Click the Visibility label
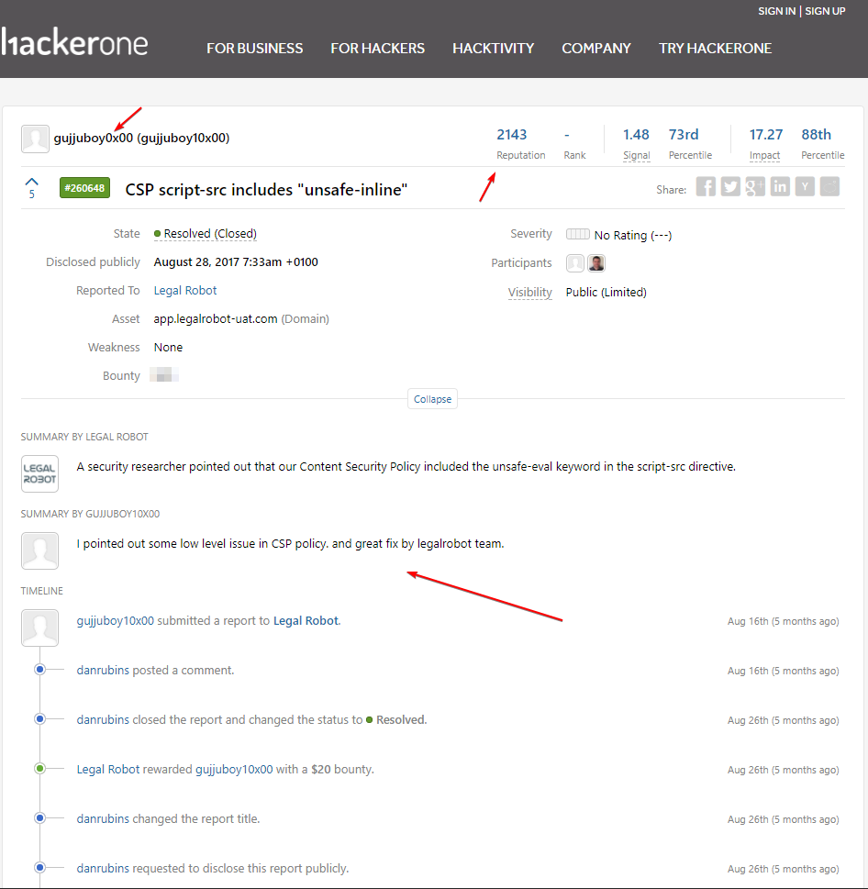Viewport: 868px width, 889px height. click(530, 292)
